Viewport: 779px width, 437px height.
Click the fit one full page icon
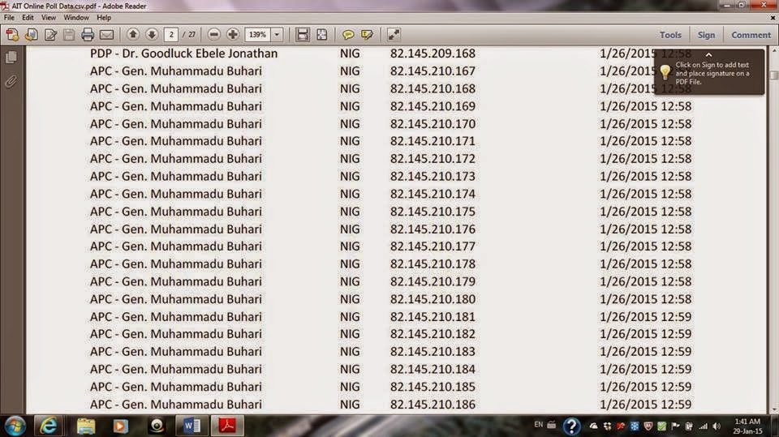321,35
